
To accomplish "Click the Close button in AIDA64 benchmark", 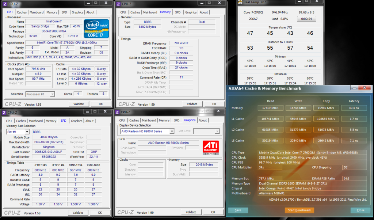I will (360, 210).
